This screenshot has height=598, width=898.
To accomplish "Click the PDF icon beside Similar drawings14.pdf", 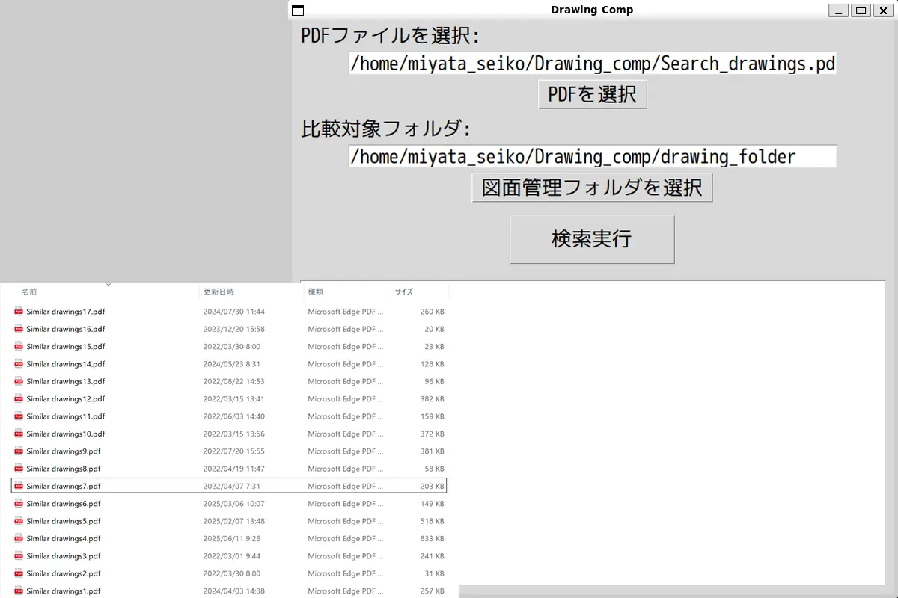I will pos(19,364).
